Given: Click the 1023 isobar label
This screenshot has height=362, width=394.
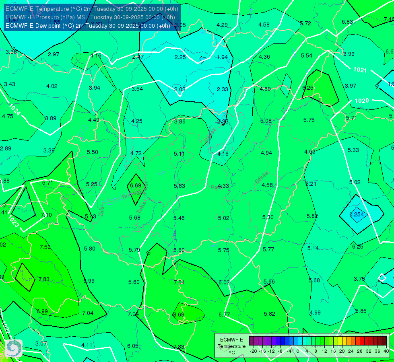Looking at the screenshot, I should pyautogui.click(x=13, y=221).
